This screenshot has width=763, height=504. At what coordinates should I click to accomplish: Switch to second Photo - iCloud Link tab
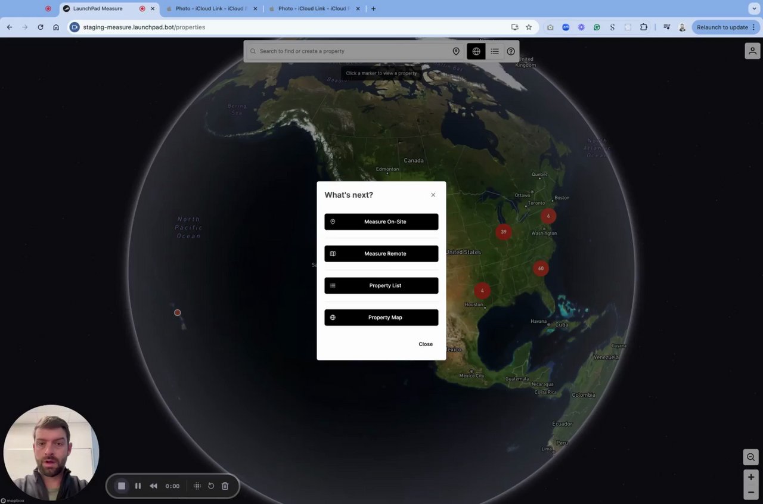(314, 9)
